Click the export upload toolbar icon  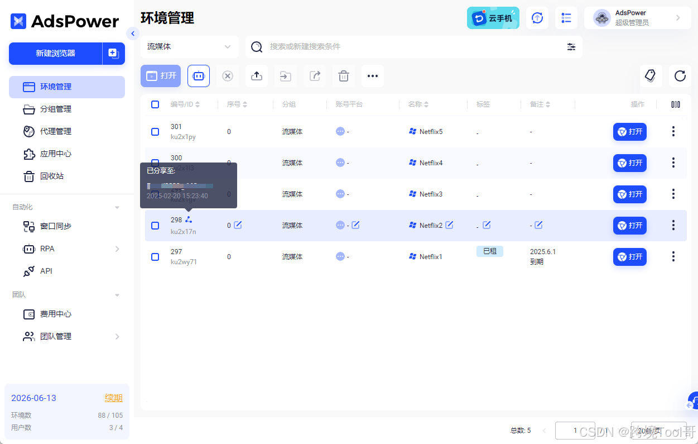point(257,76)
